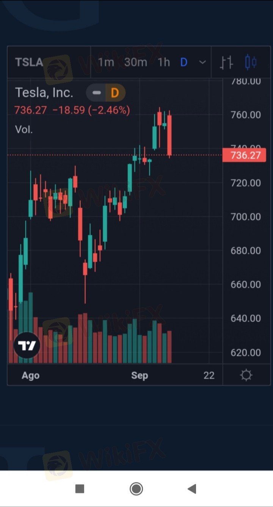Open the TSLA symbol search
273x507 pixels.
pyautogui.click(x=29, y=62)
